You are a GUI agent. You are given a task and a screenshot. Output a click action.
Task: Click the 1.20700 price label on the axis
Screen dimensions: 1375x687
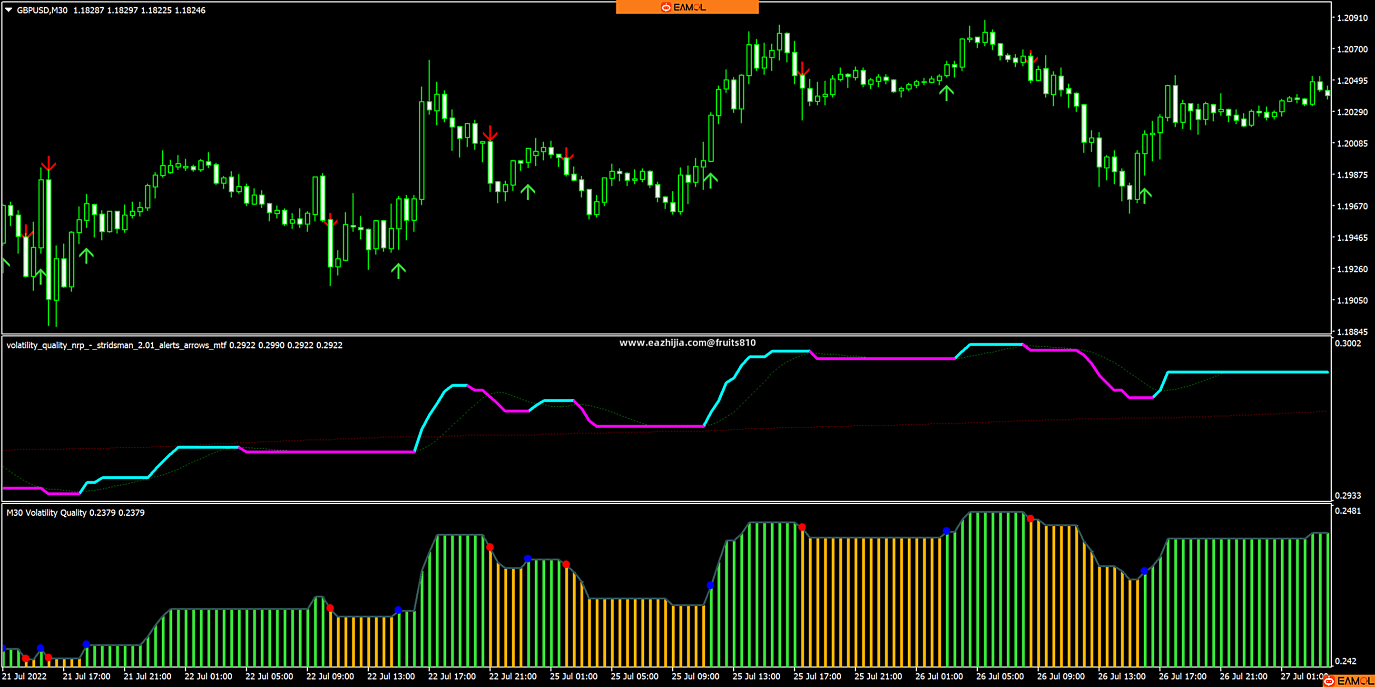click(x=1352, y=49)
